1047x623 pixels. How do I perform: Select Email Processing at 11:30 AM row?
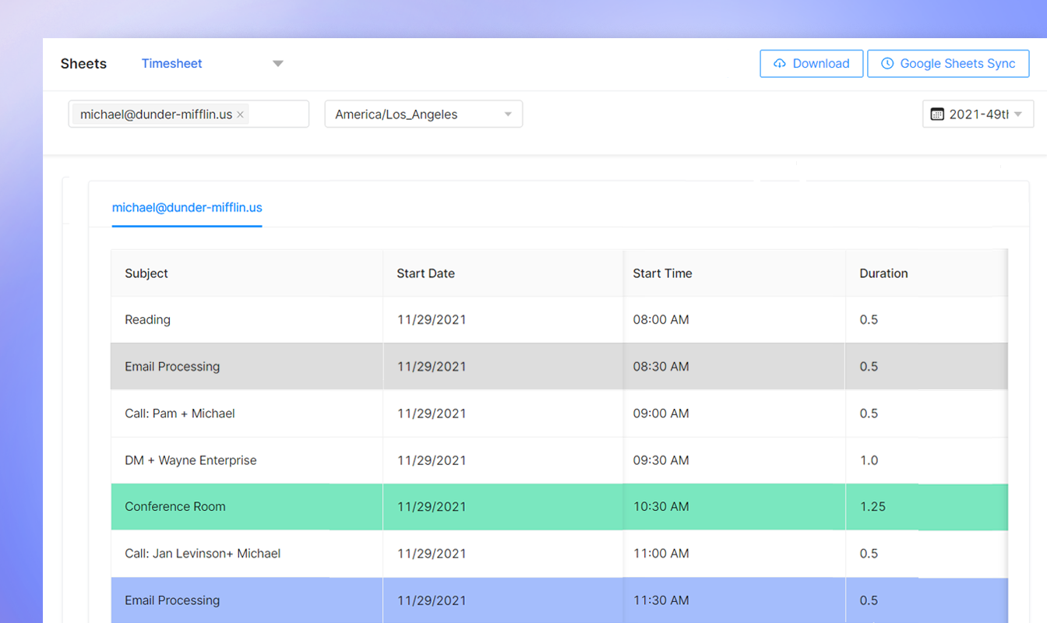click(559, 600)
